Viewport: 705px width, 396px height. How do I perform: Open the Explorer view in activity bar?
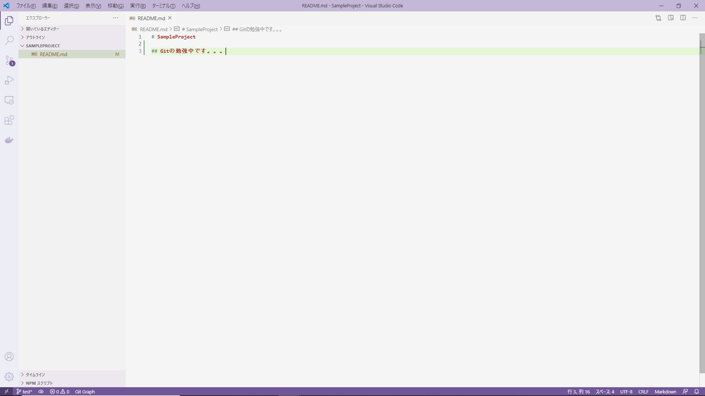pos(9,21)
